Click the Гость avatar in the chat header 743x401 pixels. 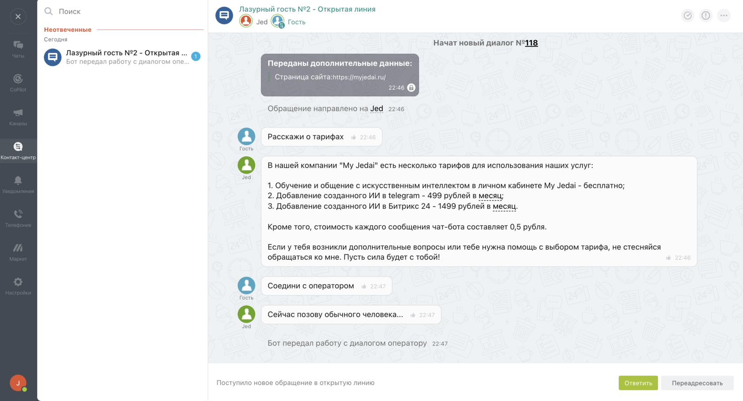click(x=278, y=21)
